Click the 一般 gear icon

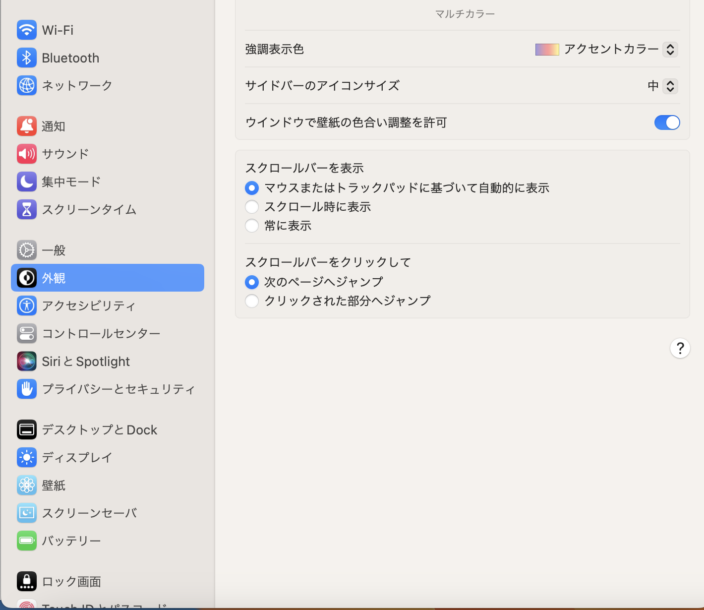(27, 250)
